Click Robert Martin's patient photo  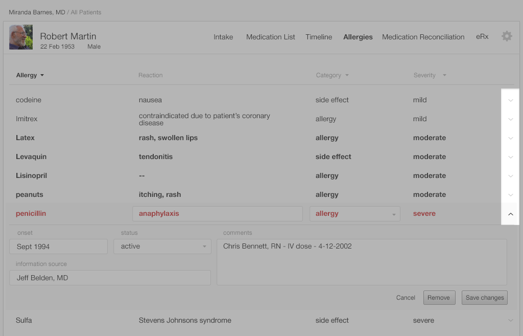pyautogui.click(x=21, y=37)
